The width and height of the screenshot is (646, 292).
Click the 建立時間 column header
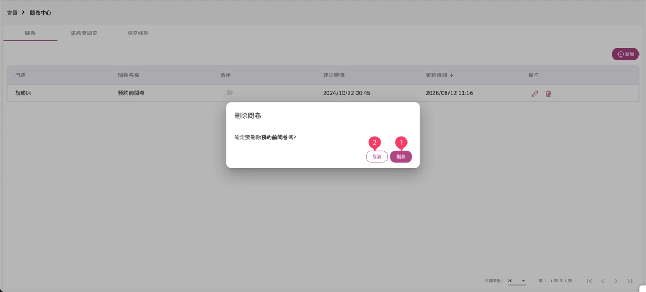[x=334, y=75]
